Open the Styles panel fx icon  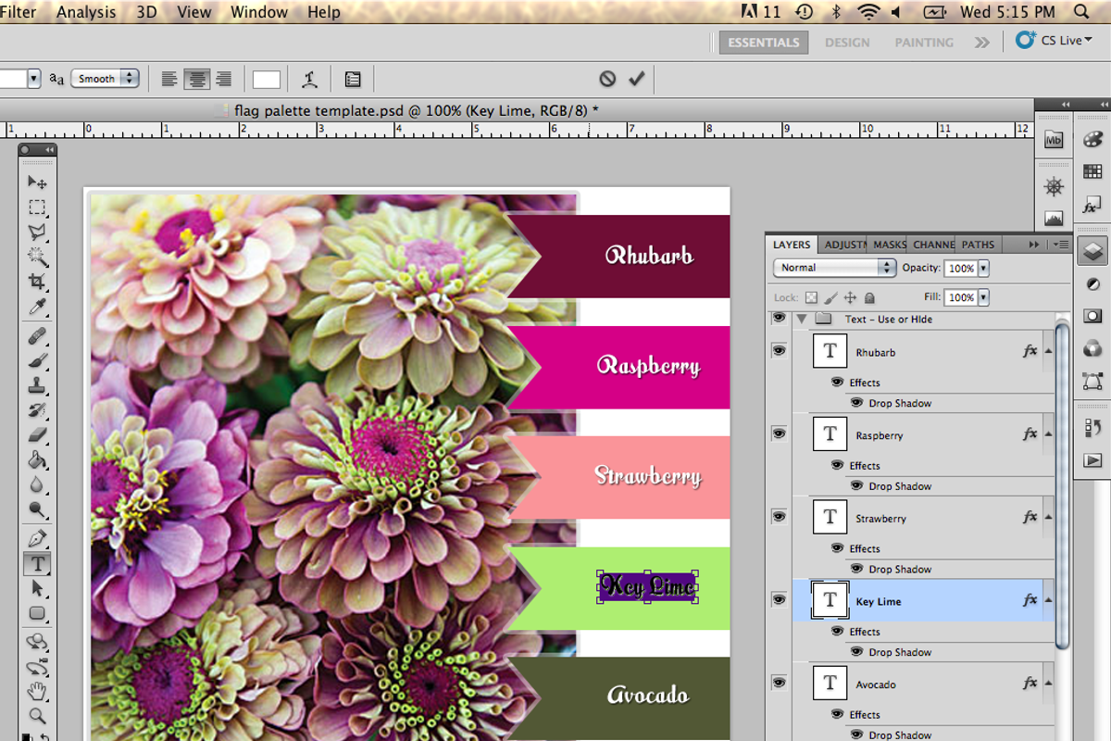click(1092, 206)
